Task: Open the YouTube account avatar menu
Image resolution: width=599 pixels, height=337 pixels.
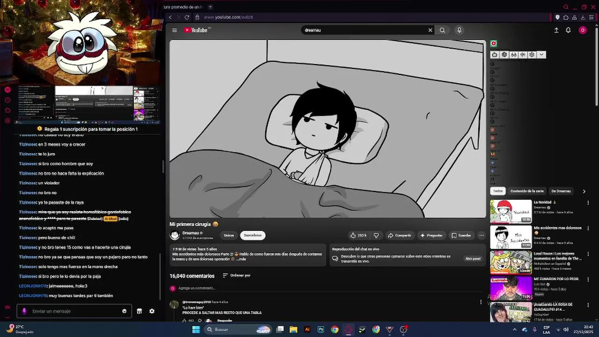Action: click(583, 30)
